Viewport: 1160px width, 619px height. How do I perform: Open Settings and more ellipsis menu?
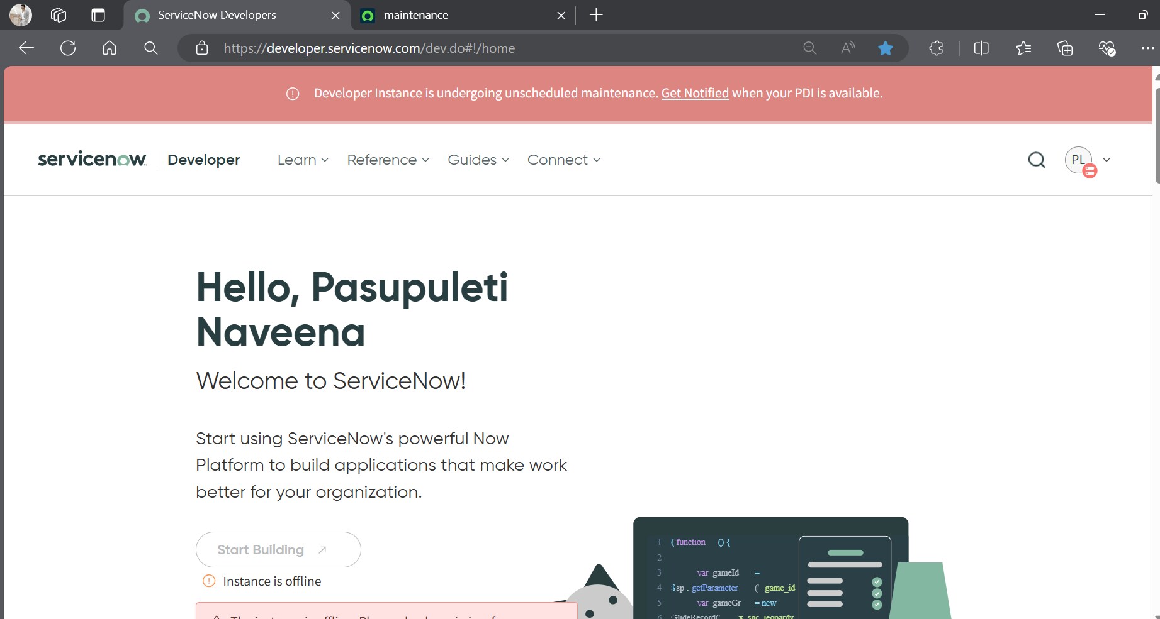coord(1147,48)
